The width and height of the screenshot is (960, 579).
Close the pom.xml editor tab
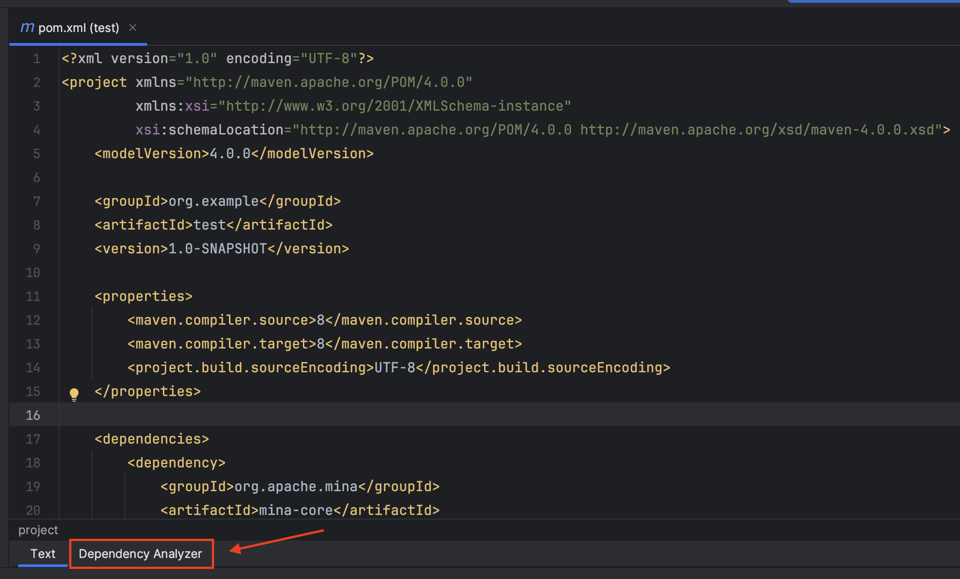tap(133, 28)
